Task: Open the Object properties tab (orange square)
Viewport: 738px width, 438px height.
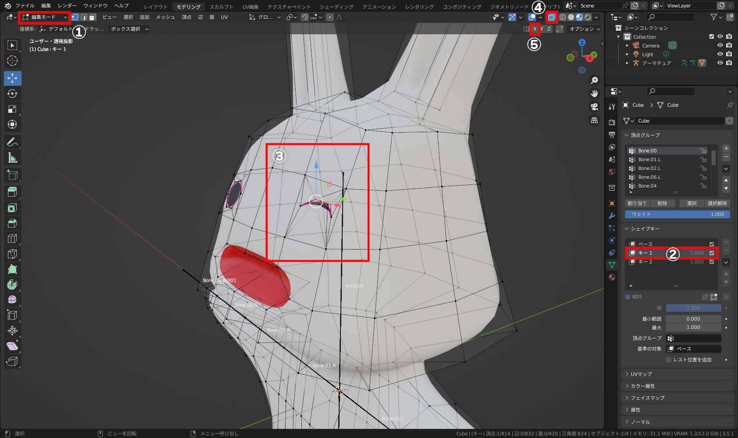Action: tap(612, 203)
